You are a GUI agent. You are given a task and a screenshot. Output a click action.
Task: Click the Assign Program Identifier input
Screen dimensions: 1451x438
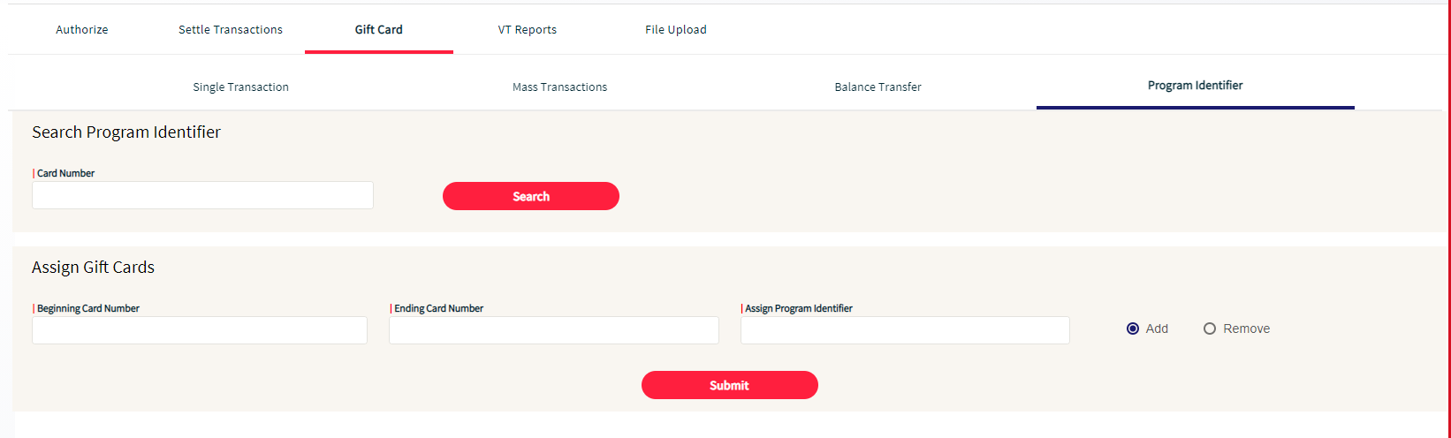[905, 330]
